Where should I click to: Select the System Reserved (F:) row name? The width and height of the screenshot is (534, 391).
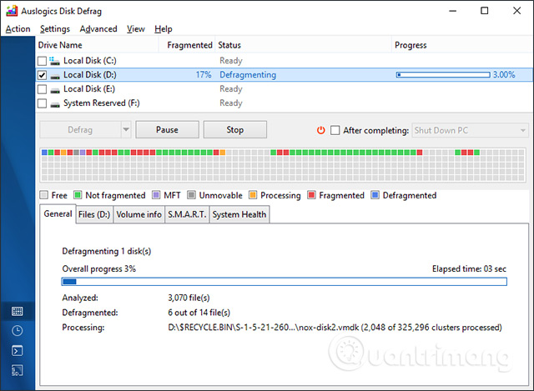tap(102, 103)
